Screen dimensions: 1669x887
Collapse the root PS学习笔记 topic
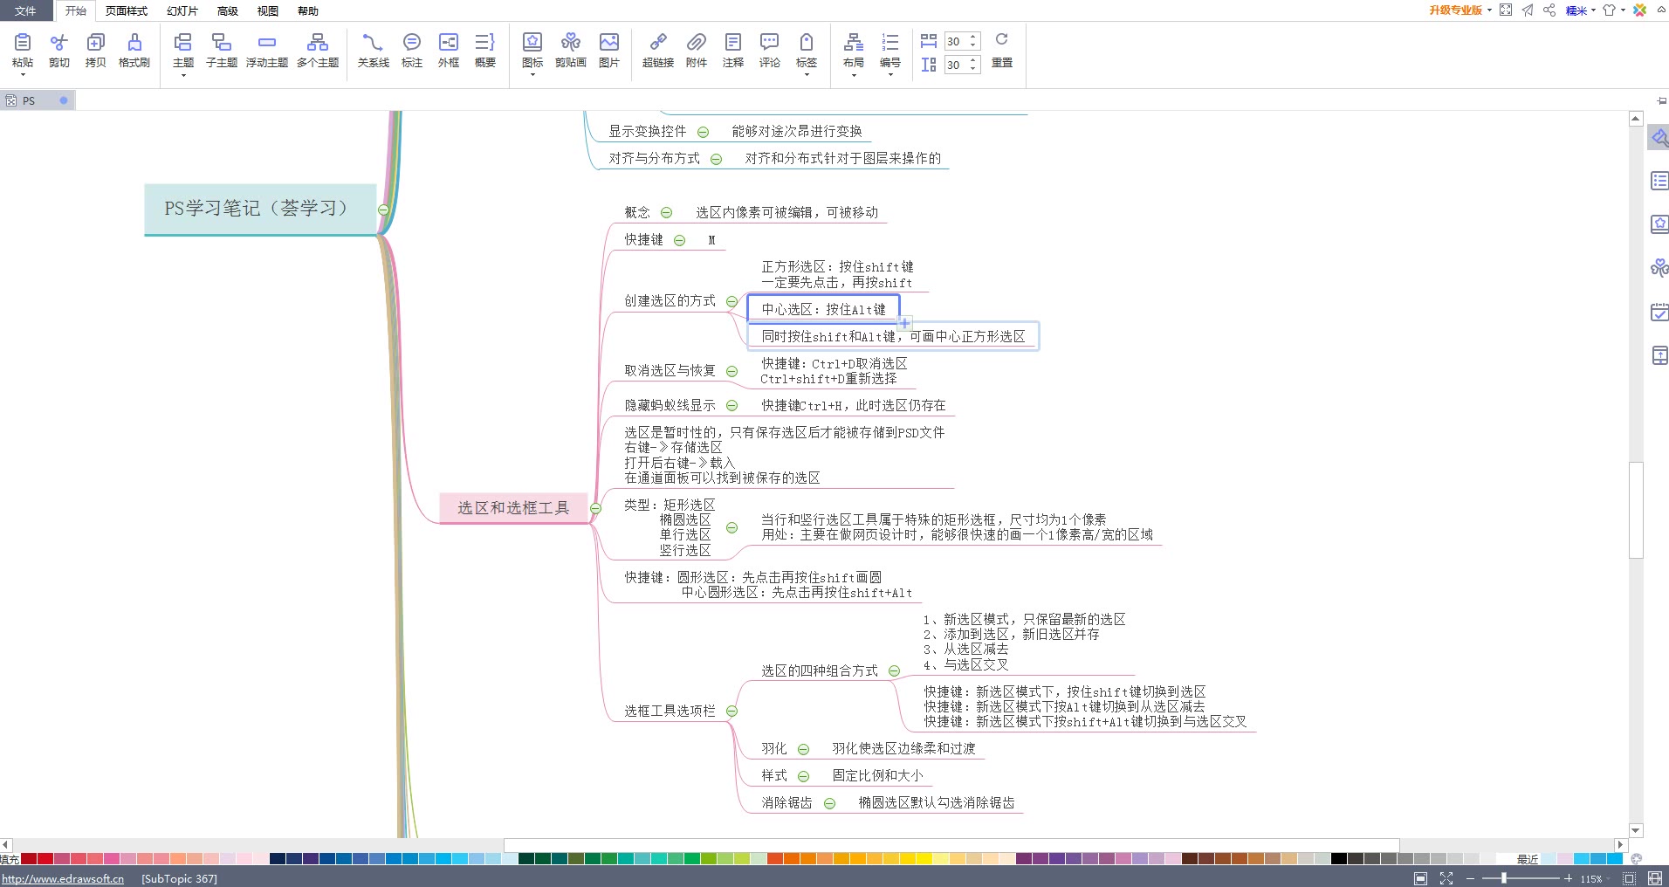pos(383,210)
